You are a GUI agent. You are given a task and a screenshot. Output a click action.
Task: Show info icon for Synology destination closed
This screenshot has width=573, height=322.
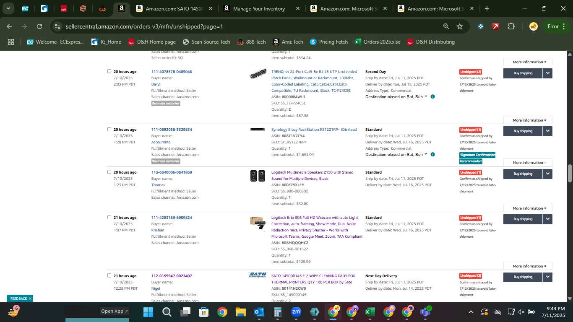[x=432, y=154]
